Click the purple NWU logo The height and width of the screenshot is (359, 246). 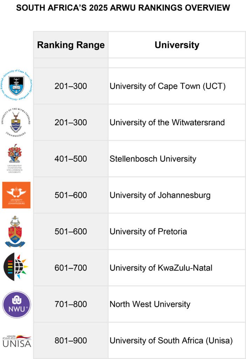click(16, 305)
